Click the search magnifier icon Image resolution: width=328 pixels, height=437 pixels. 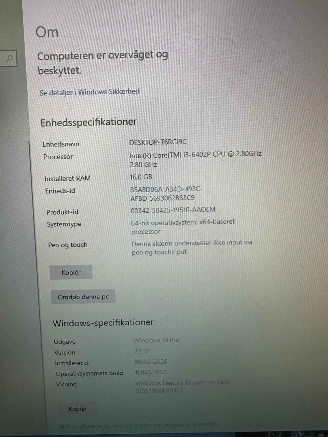pos(10,59)
